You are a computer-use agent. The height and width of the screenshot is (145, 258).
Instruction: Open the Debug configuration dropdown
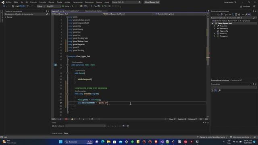pos(41,6)
